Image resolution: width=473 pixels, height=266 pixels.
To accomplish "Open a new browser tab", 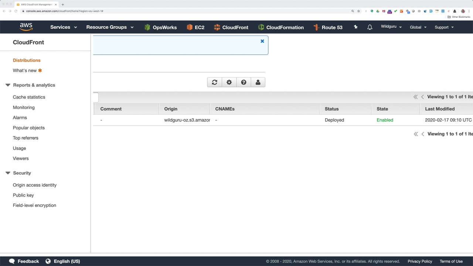I will click(x=63, y=4).
